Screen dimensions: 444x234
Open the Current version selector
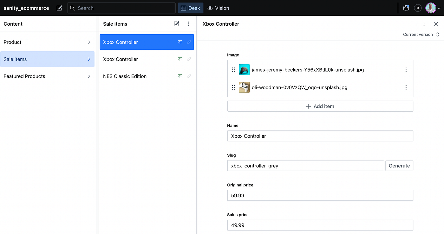(421, 34)
